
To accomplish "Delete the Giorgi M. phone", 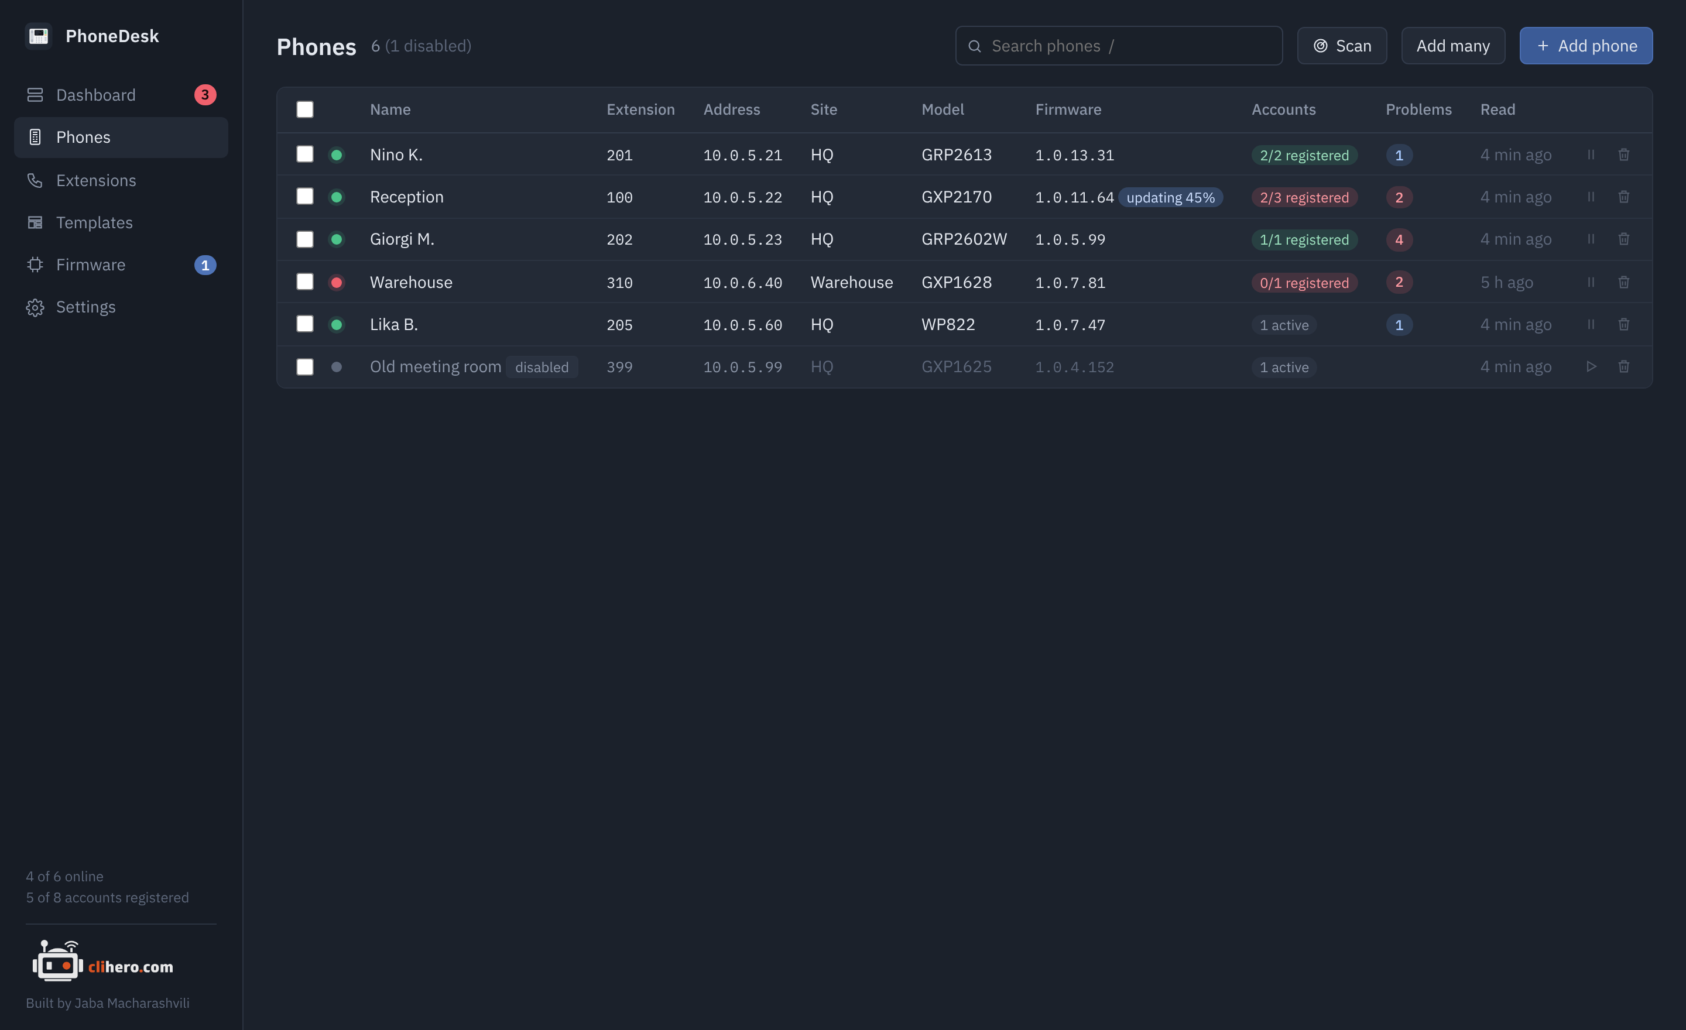I will tap(1624, 239).
